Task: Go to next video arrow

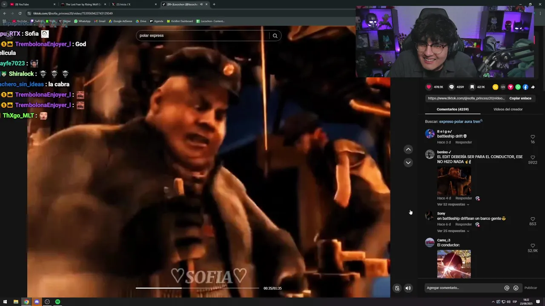Action: (408, 162)
